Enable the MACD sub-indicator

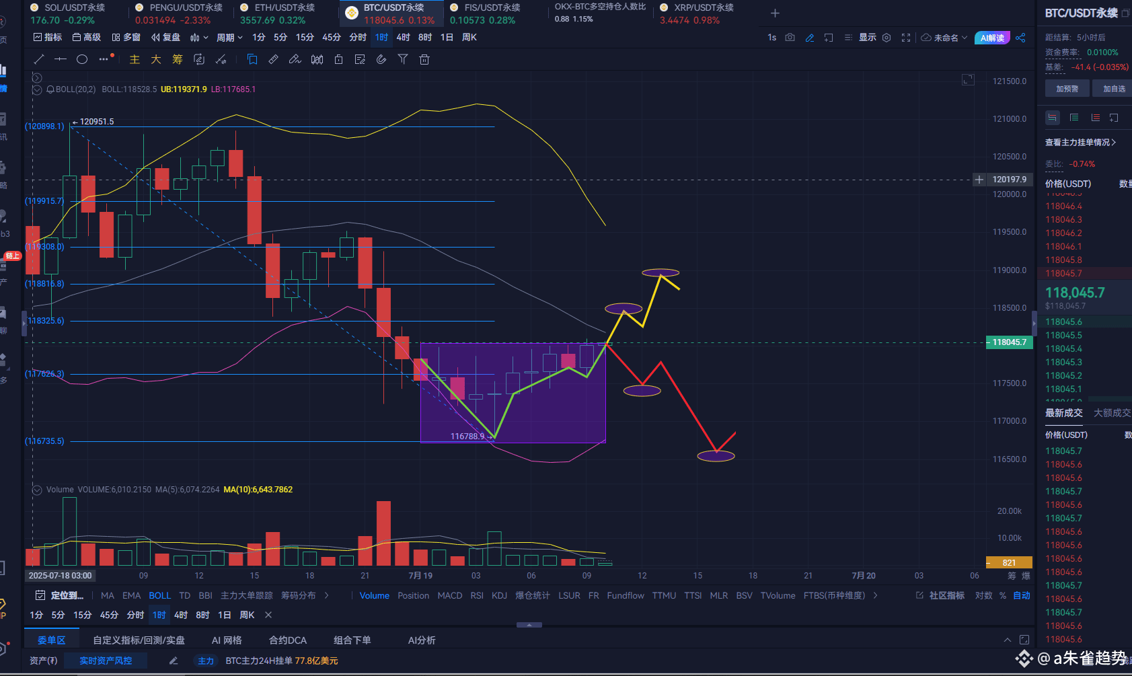pyautogui.click(x=450, y=595)
